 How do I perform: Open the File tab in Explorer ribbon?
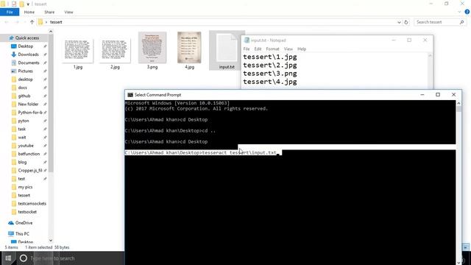10,12
